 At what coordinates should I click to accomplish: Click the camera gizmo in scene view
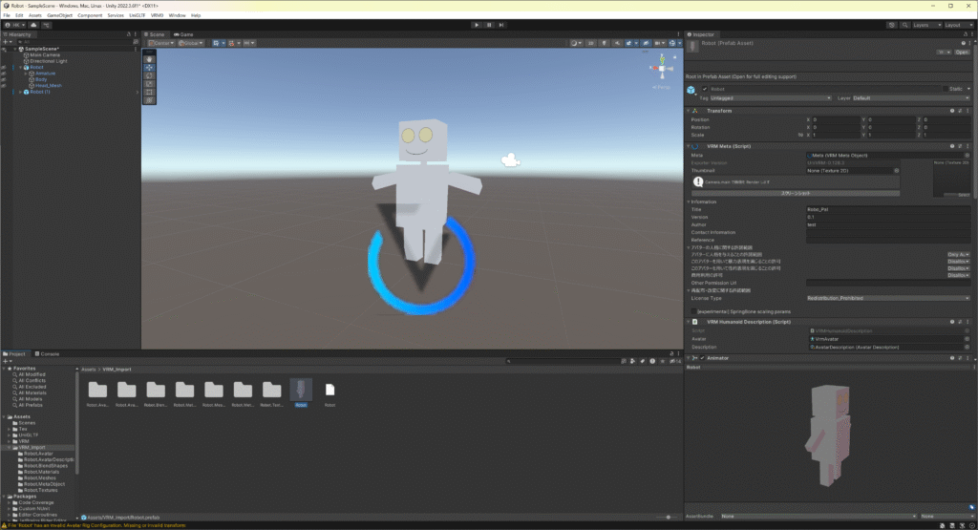[510, 160]
